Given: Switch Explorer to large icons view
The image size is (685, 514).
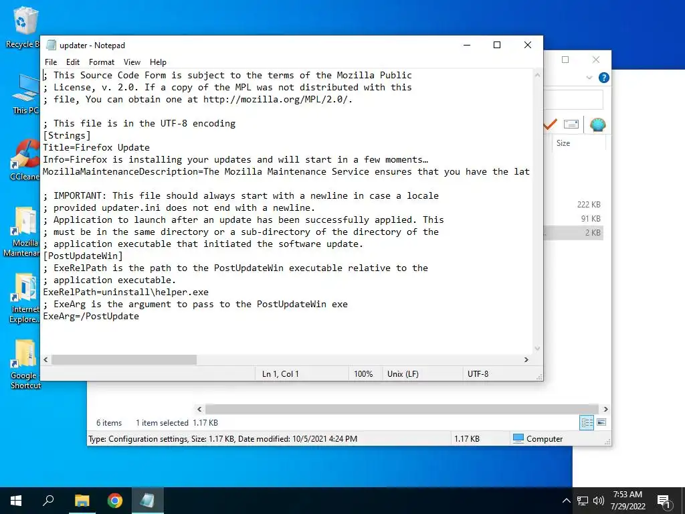Looking at the screenshot, I should coord(601,422).
